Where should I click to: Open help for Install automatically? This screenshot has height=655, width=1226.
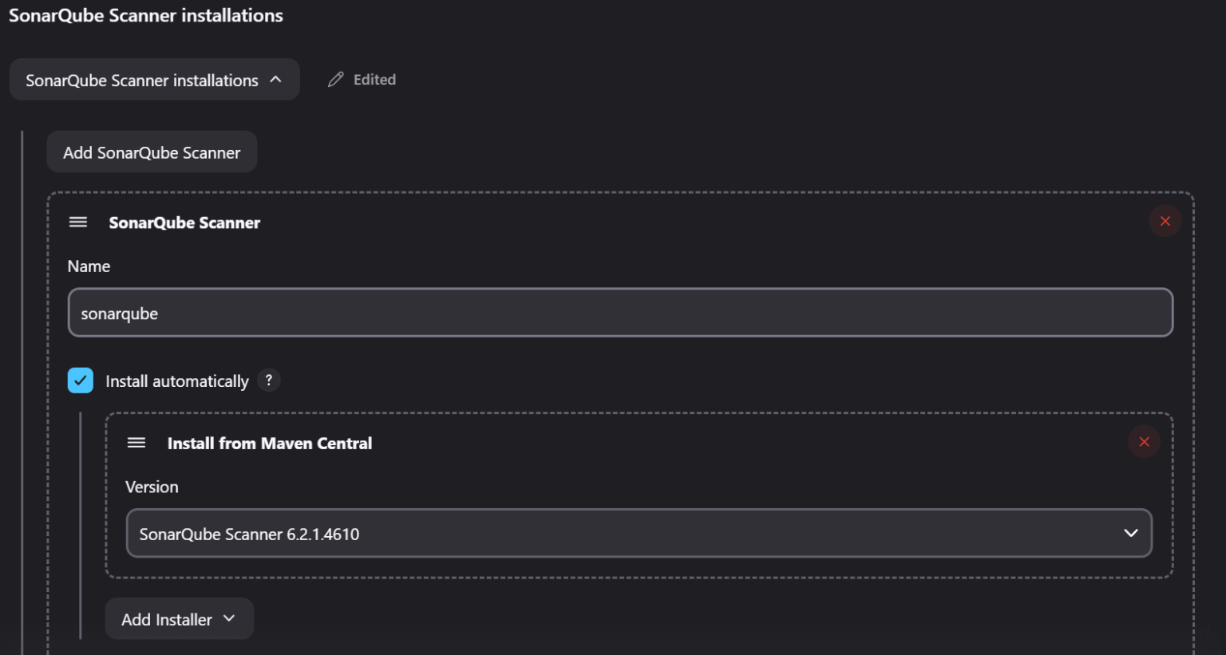point(269,381)
